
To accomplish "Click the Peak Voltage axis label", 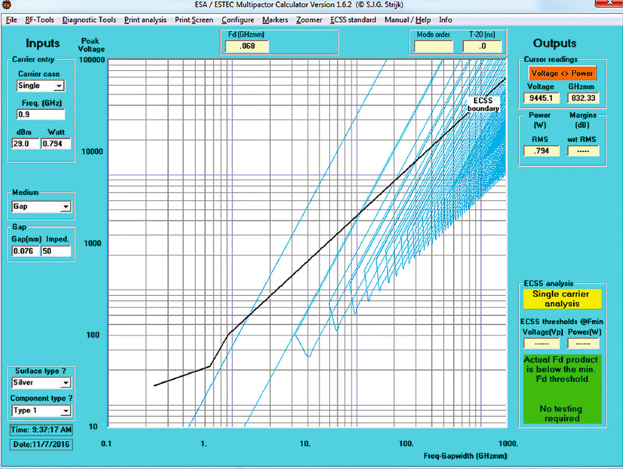I will tap(91, 45).
